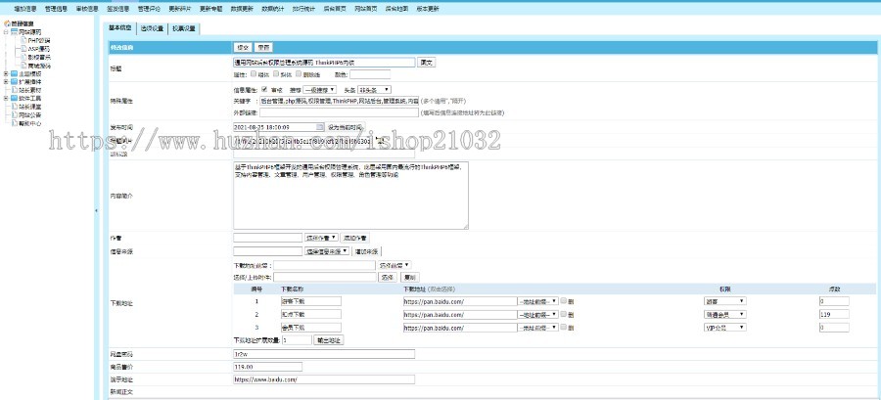This screenshot has height=400, width=881.
Task: Focus the points field showing 119
Action: 834,315
